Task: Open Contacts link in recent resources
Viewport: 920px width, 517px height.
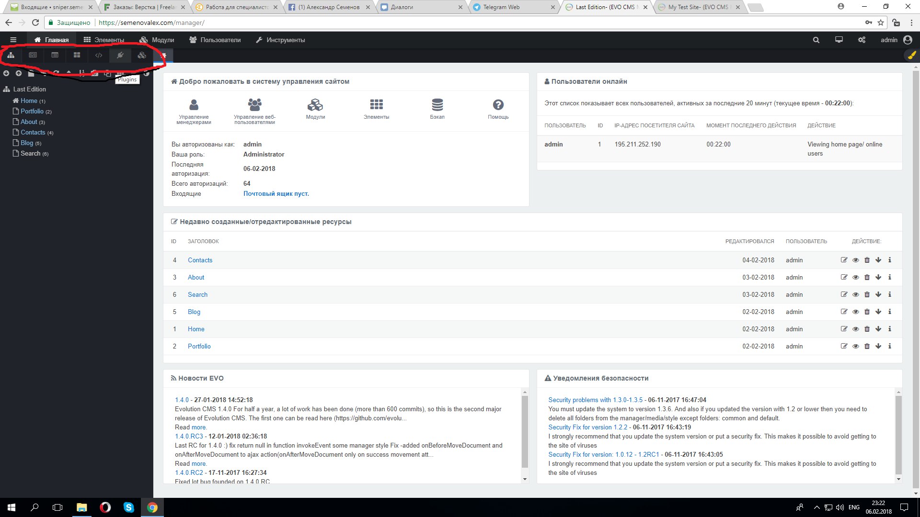Action: (x=200, y=260)
